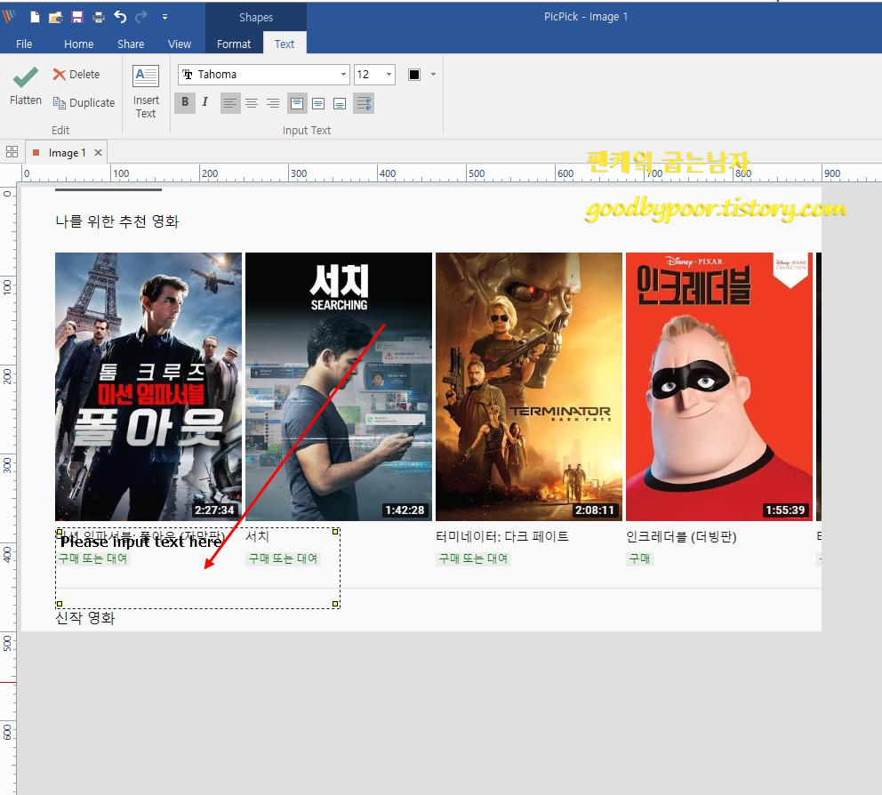This screenshot has height=795, width=882.
Task: Click the '인크레더블 (더빙판)' movie title
Action: 681,536
